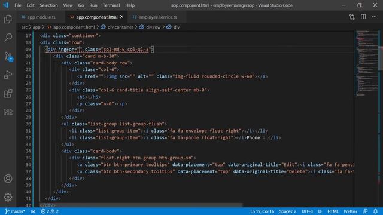Open the Help menu

click(x=130, y=5)
